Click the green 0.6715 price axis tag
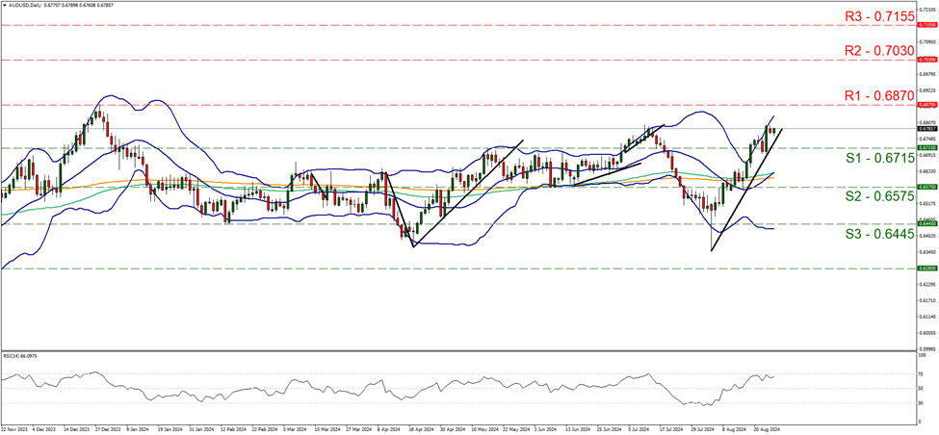 (928, 147)
